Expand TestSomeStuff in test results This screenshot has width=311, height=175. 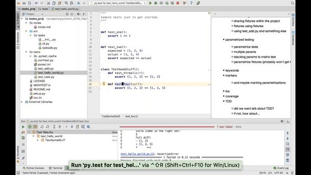point(38,140)
